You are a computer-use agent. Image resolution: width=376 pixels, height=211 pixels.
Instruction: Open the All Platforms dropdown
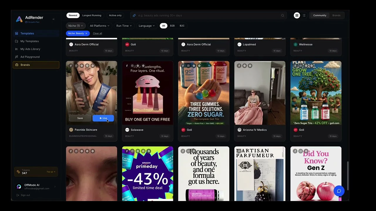[x=100, y=26]
